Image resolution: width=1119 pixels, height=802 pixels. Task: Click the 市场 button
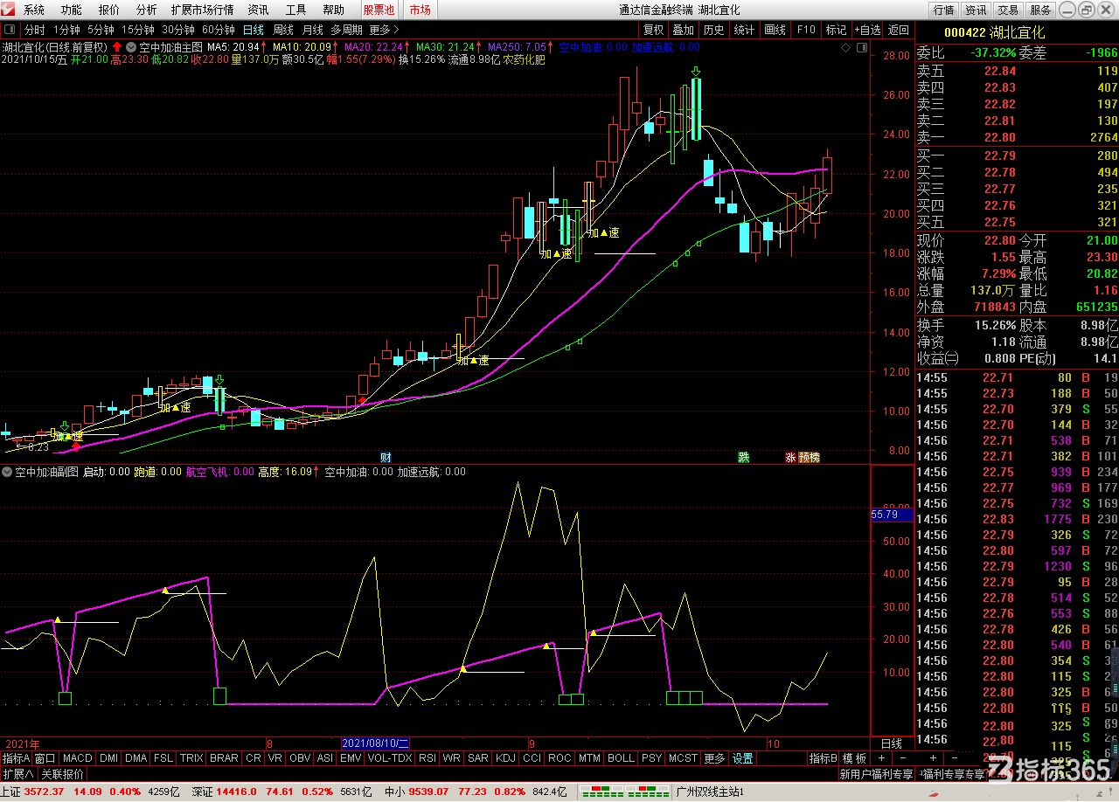(x=420, y=10)
